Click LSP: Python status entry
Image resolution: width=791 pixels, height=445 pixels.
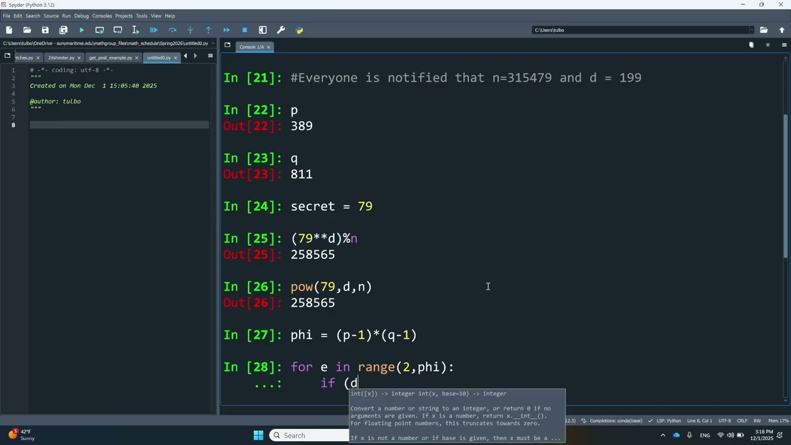click(664, 421)
